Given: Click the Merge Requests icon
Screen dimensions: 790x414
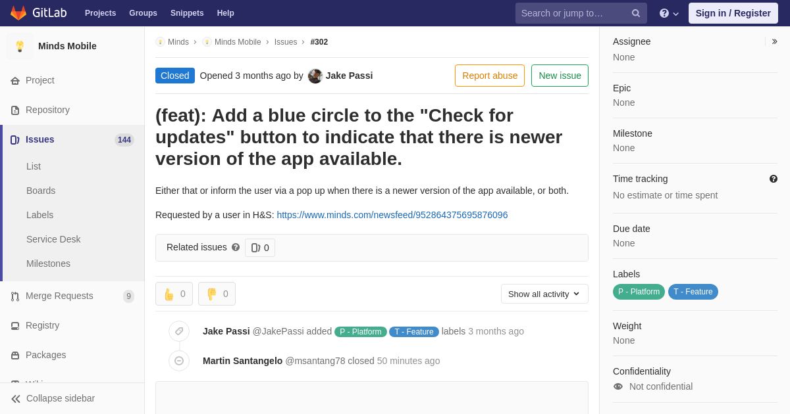Looking at the screenshot, I should (x=15, y=296).
